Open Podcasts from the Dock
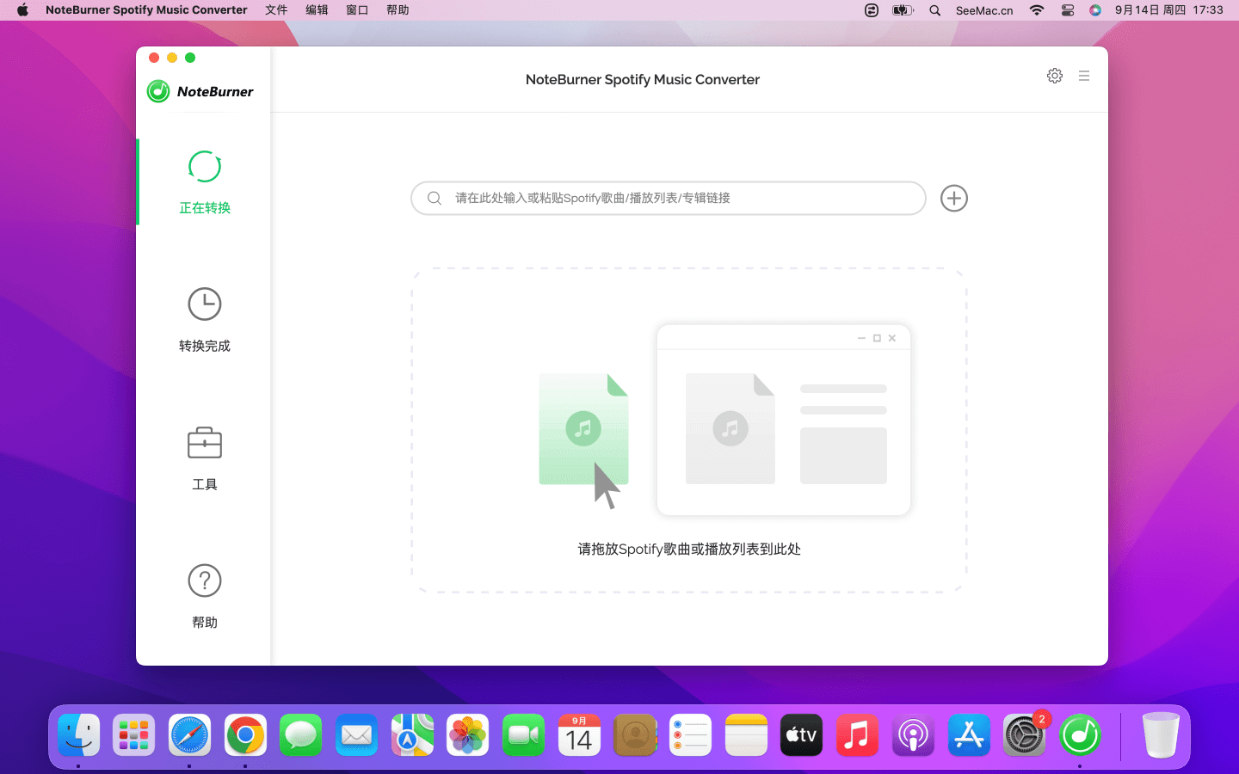1239x774 pixels. pos(913,735)
